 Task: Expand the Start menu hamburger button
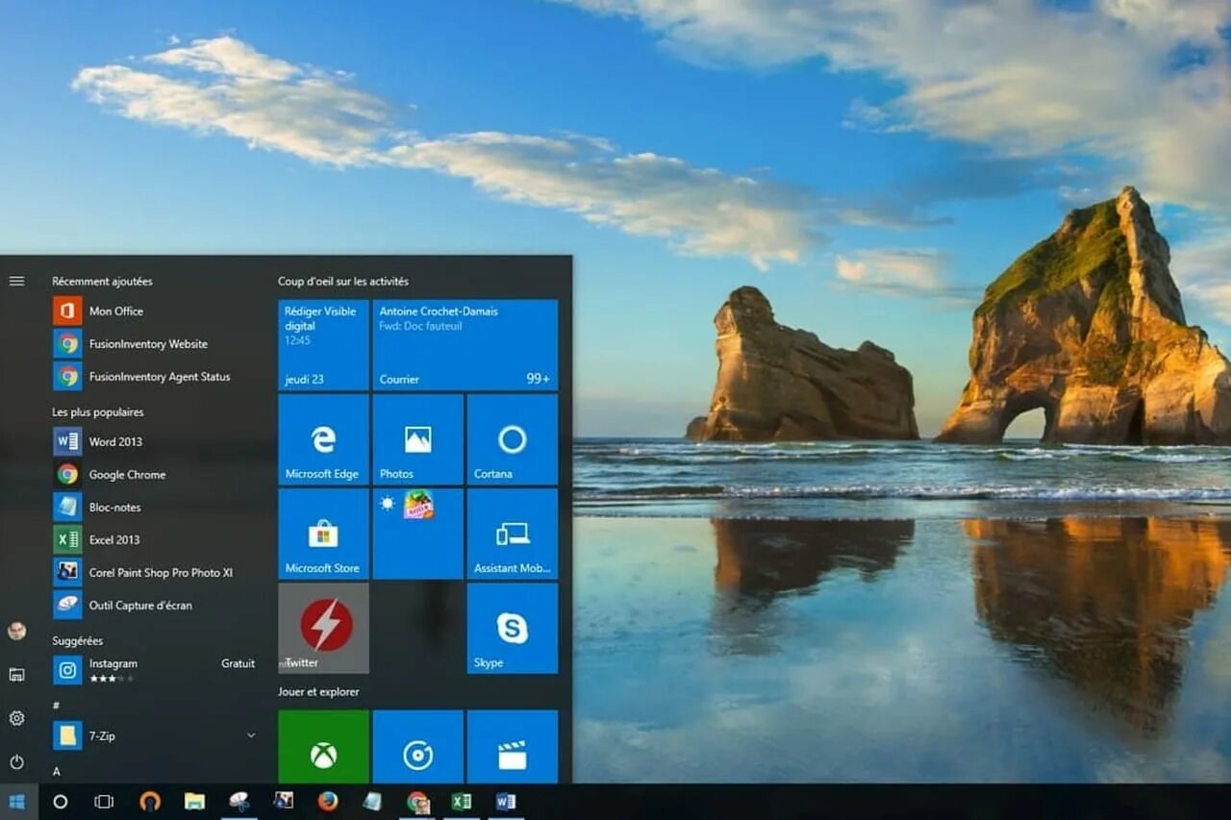coord(16,281)
